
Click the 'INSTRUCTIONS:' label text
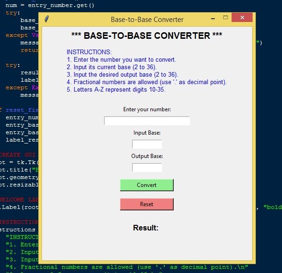[89, 52]
